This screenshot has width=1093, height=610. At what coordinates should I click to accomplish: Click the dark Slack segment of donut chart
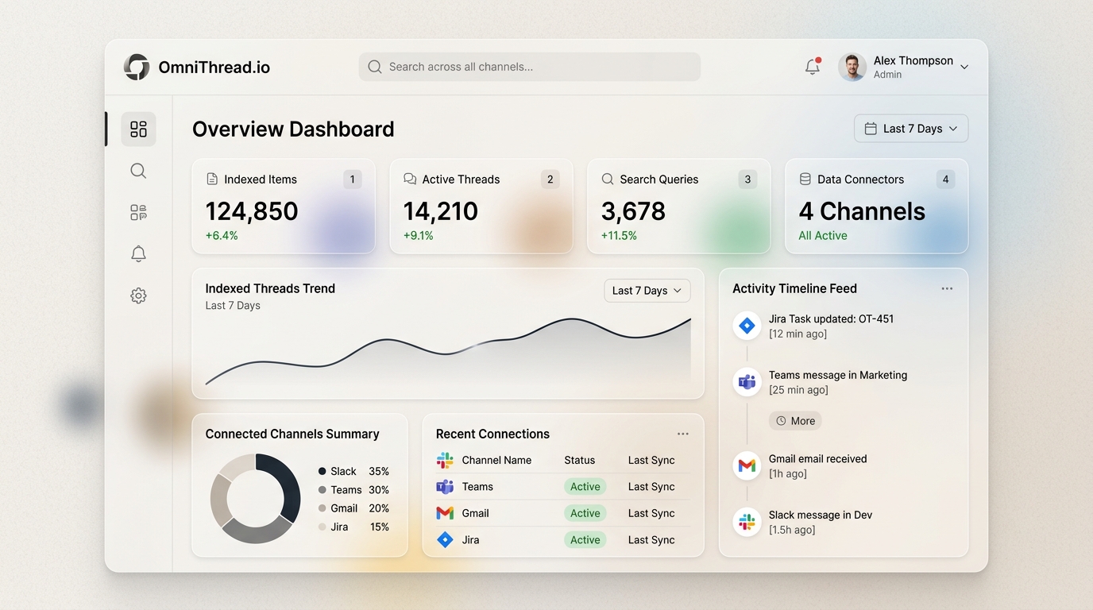pyautogui.click(x=288, y=485)
